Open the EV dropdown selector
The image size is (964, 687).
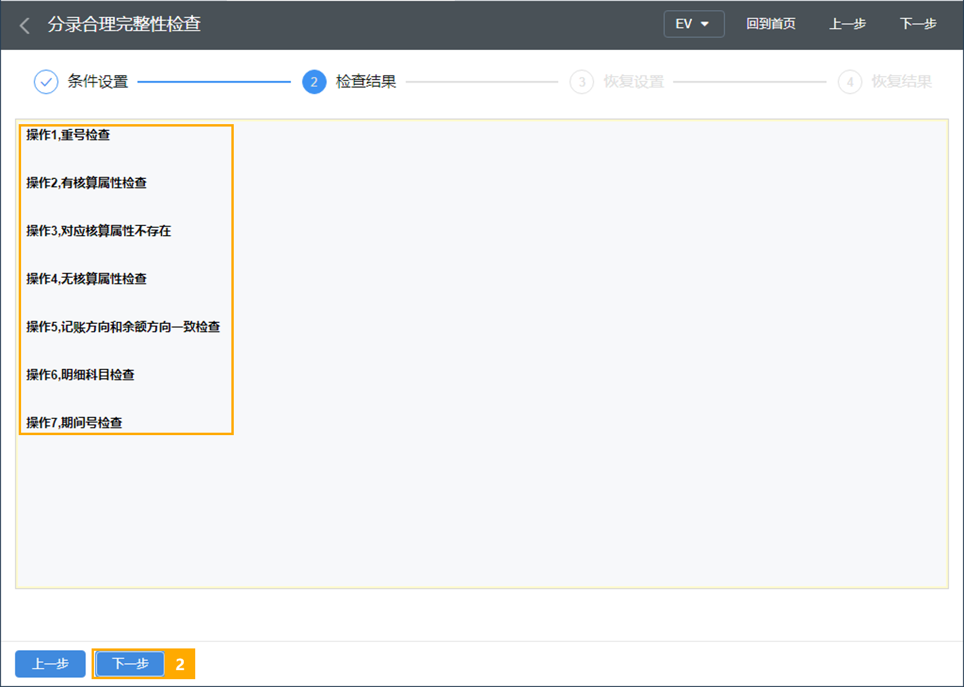693,24
